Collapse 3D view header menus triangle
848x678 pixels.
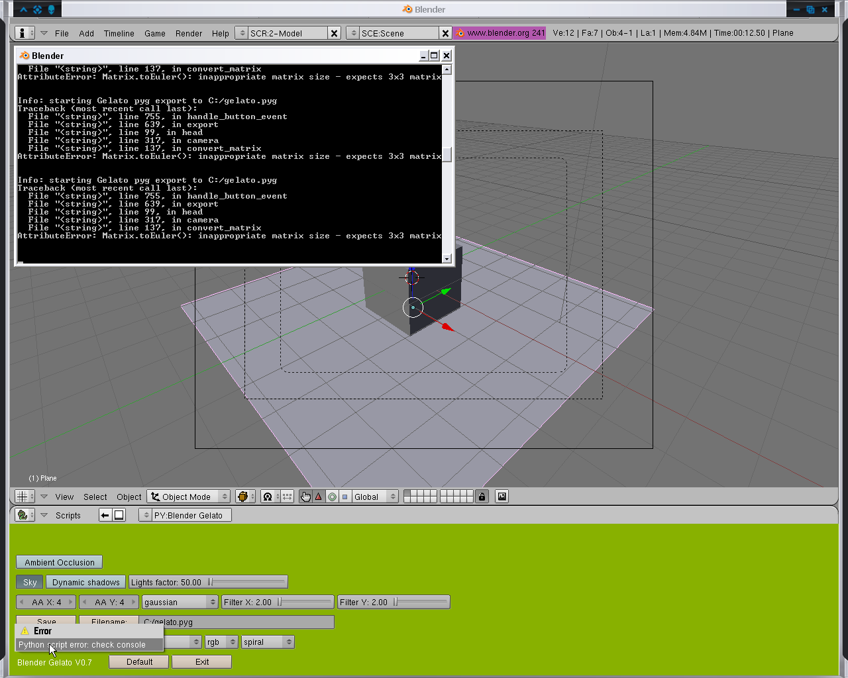pos(44,497)
